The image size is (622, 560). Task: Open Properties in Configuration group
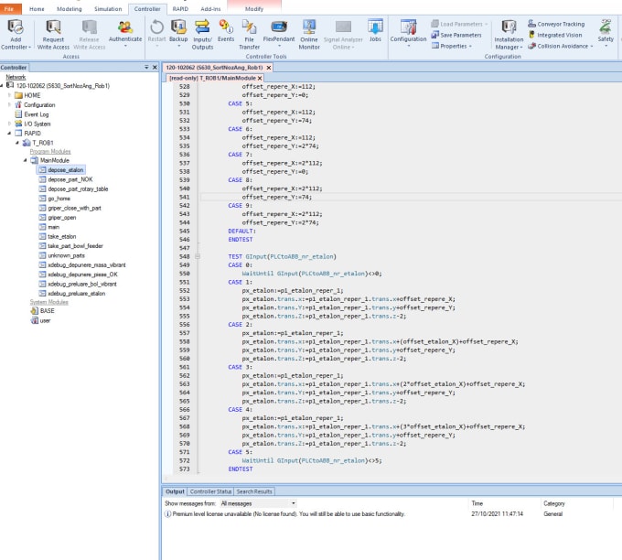coord(452,46)
